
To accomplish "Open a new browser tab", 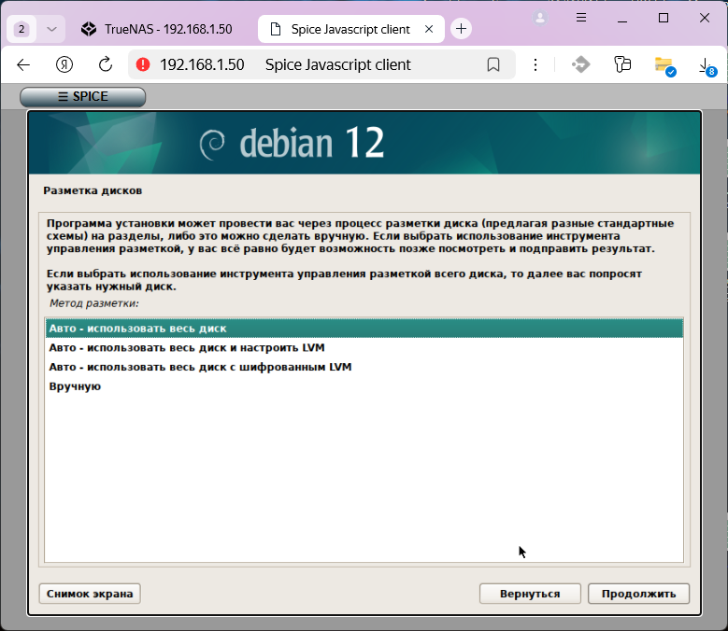I will coord(461,29).
